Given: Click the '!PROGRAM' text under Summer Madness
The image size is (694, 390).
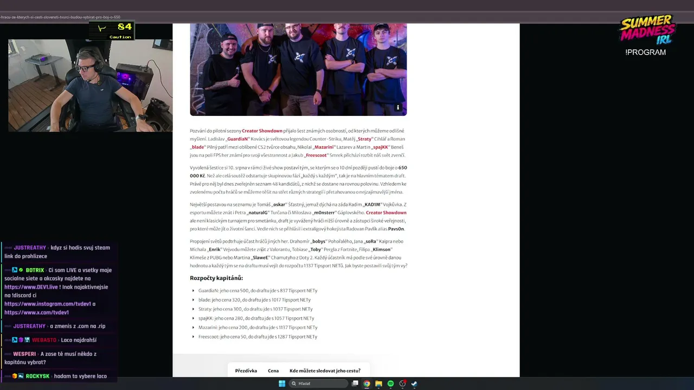Looking at the screenshot, I should click(645, 53).
